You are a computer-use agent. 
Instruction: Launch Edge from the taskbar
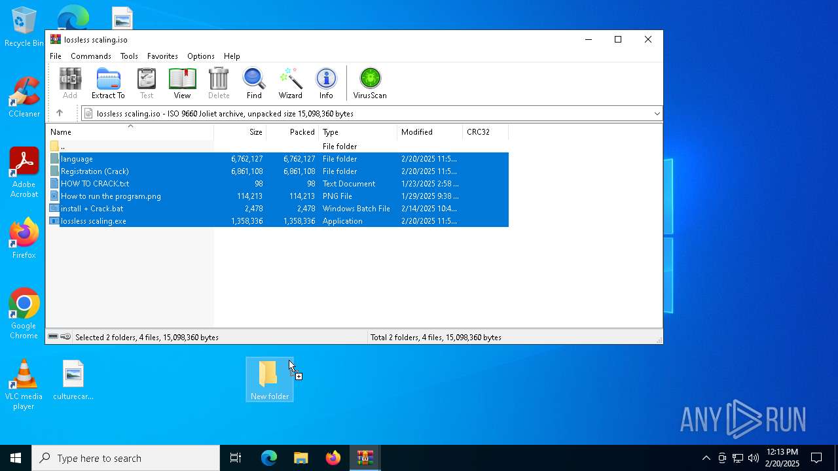pos(269,458)
